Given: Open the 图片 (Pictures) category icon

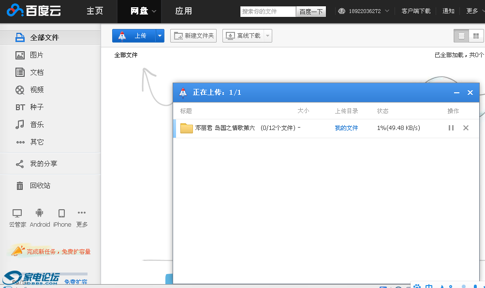Looking at the screenshot, I should point(20,55).
